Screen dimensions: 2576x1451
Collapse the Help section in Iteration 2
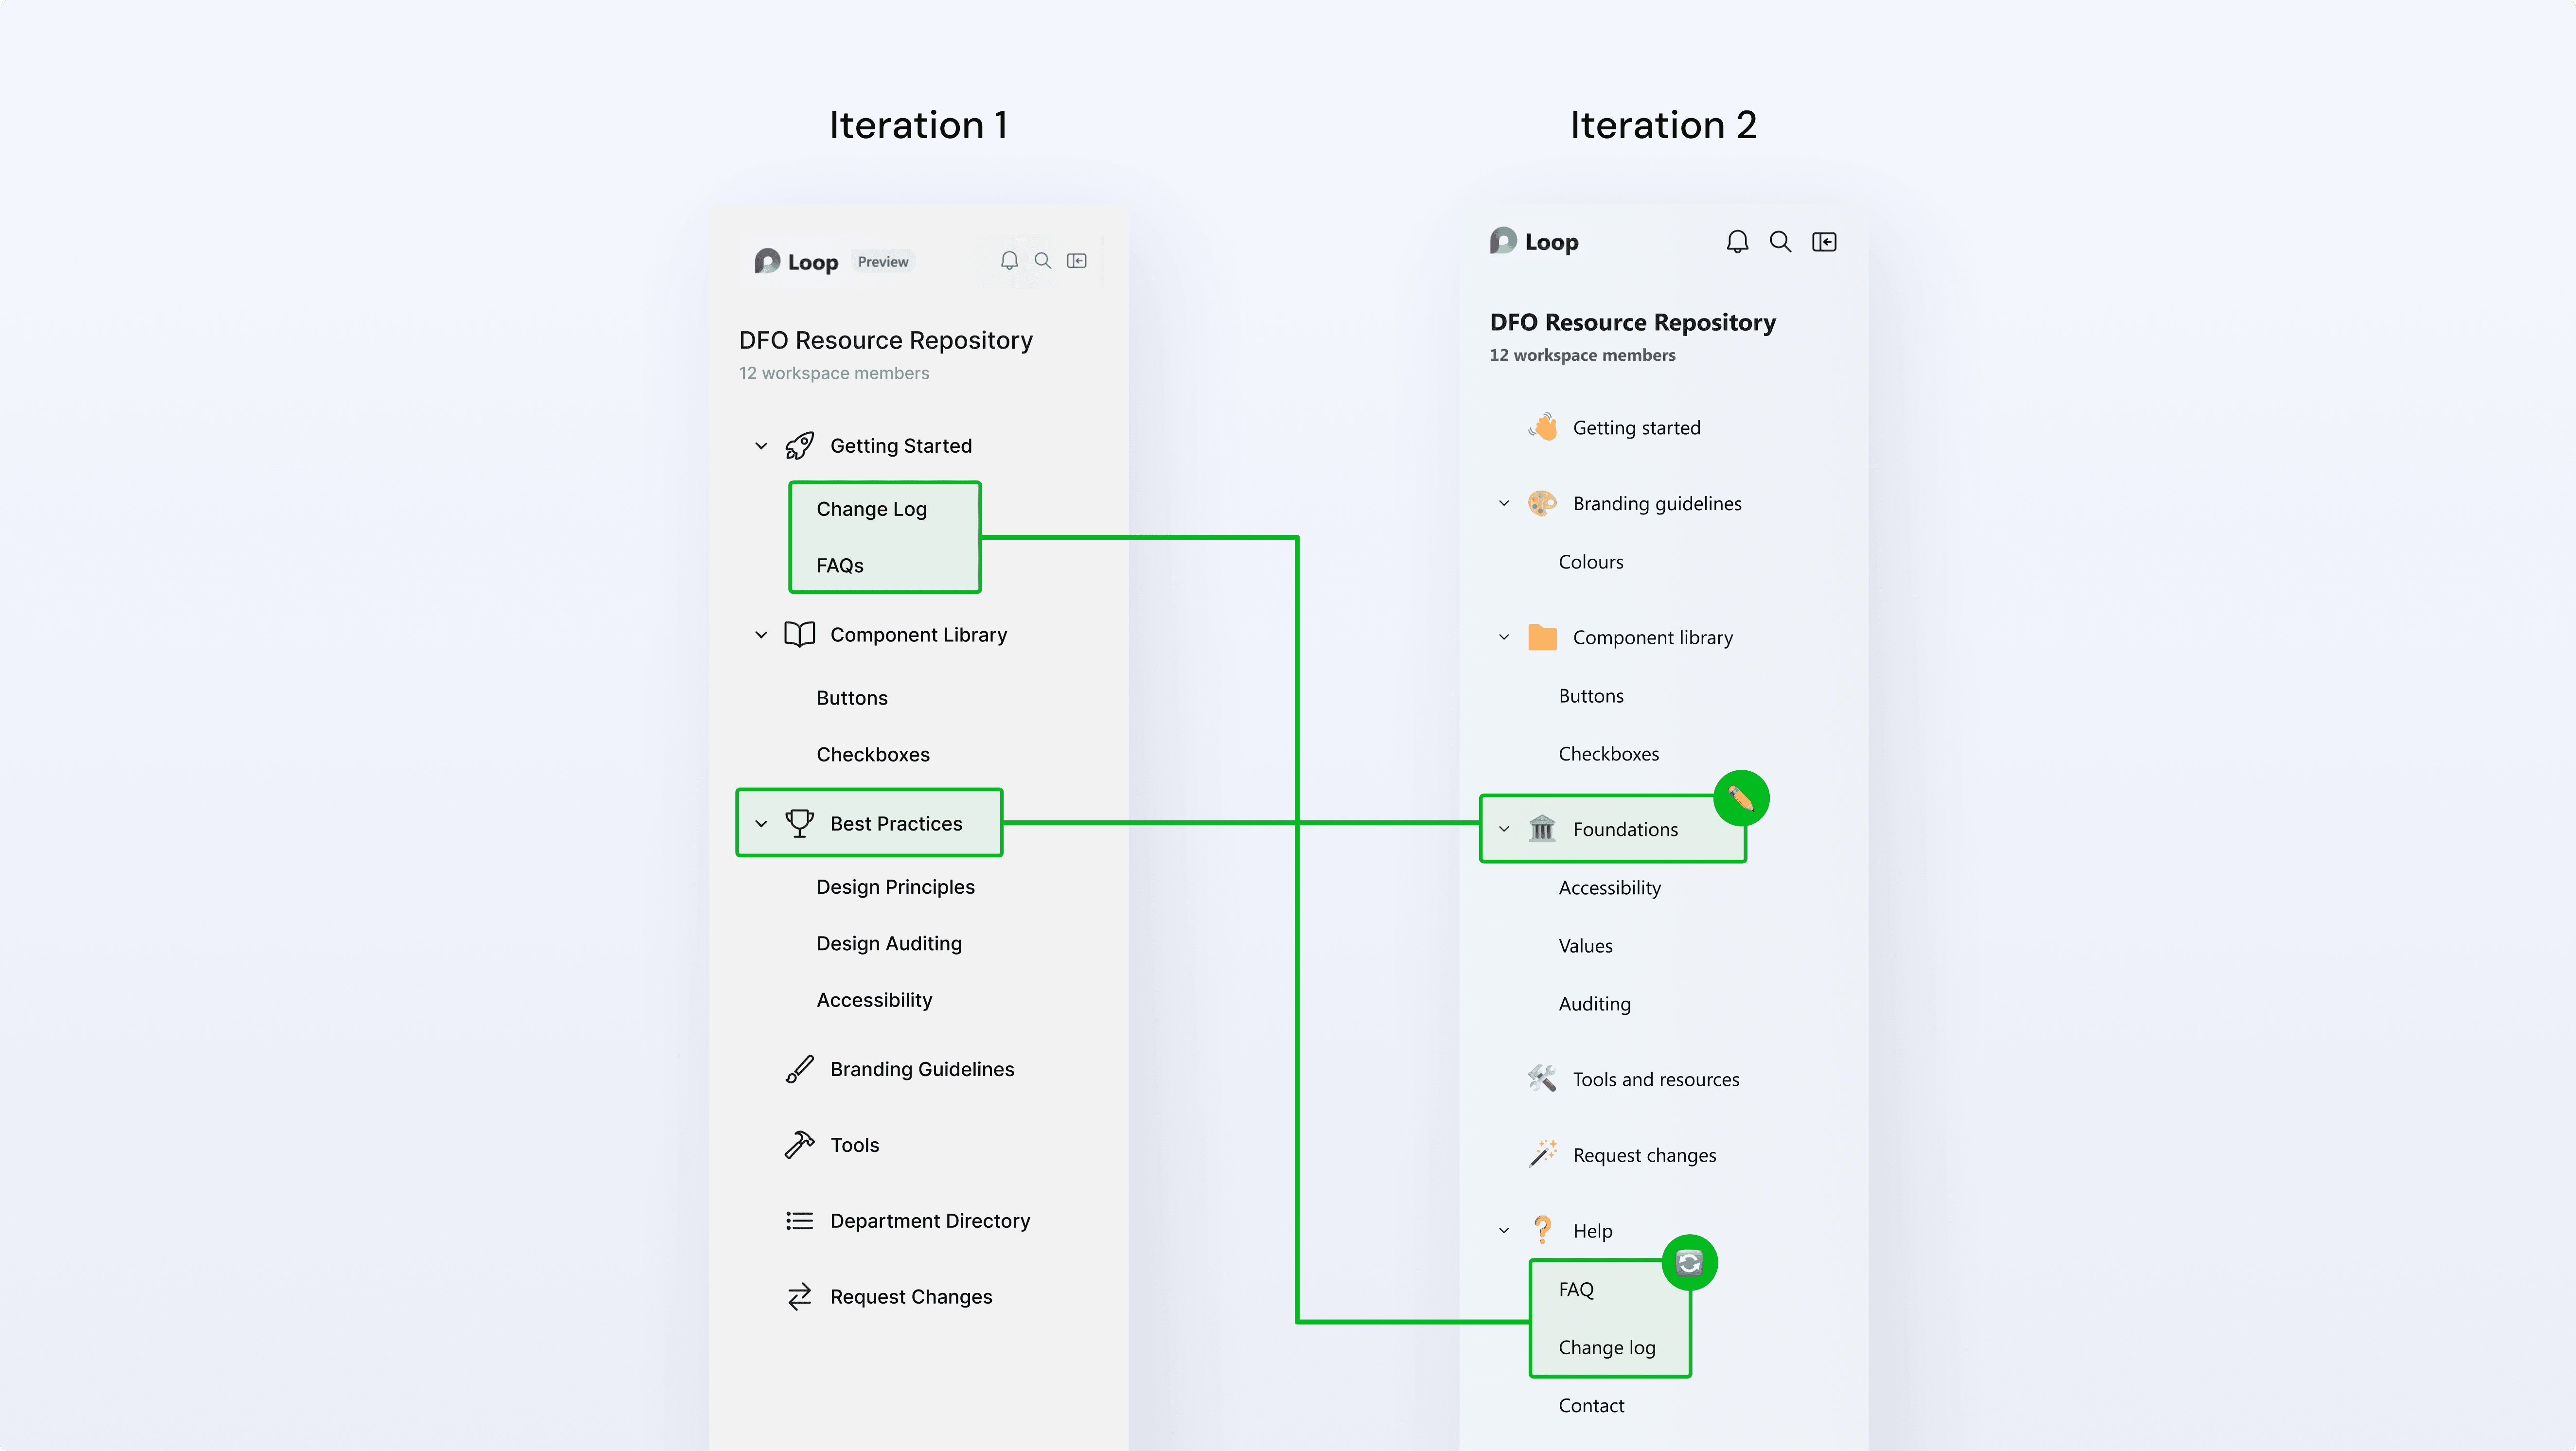(1504, 1230)
